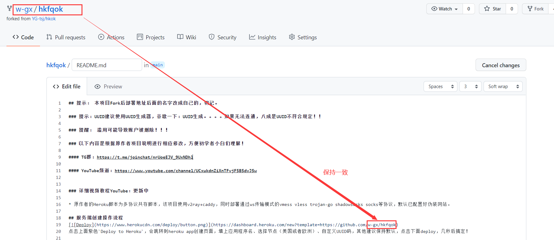This screenshot has height=240, width=554.
Task: Open the indent size 3 dropdown
Action: tap(470, 87)
